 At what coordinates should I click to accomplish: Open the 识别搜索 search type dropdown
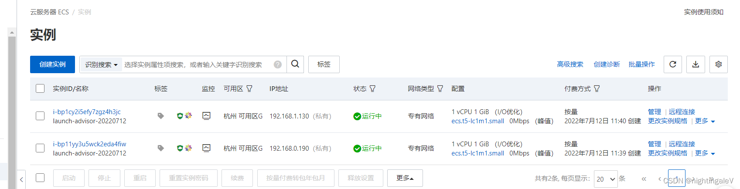[101, 64]
